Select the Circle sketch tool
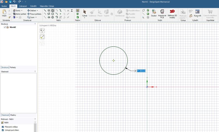The width and height of the screenshot is (219, 132). 53,10
